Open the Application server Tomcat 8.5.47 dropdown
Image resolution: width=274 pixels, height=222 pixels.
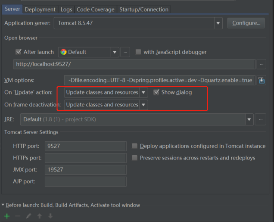(x=138, y=23)
